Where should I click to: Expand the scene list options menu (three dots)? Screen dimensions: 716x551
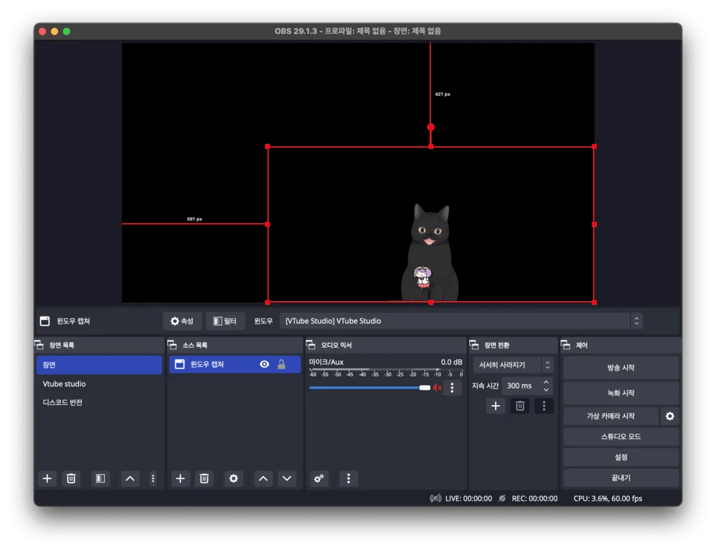[x=153, y=478]
